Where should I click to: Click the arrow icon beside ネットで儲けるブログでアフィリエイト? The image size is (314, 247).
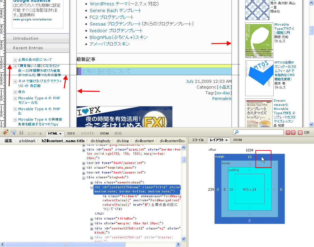coord(15,81)
